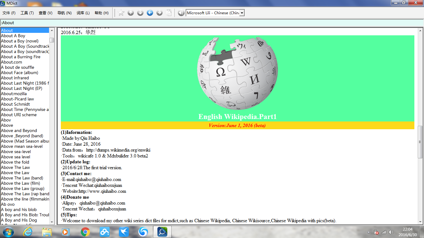This screenshot has width=424, height=238.
Task: Click the article pane vertical scrollbar thumb
Action: pyautogui.click(x=420, y=142)
